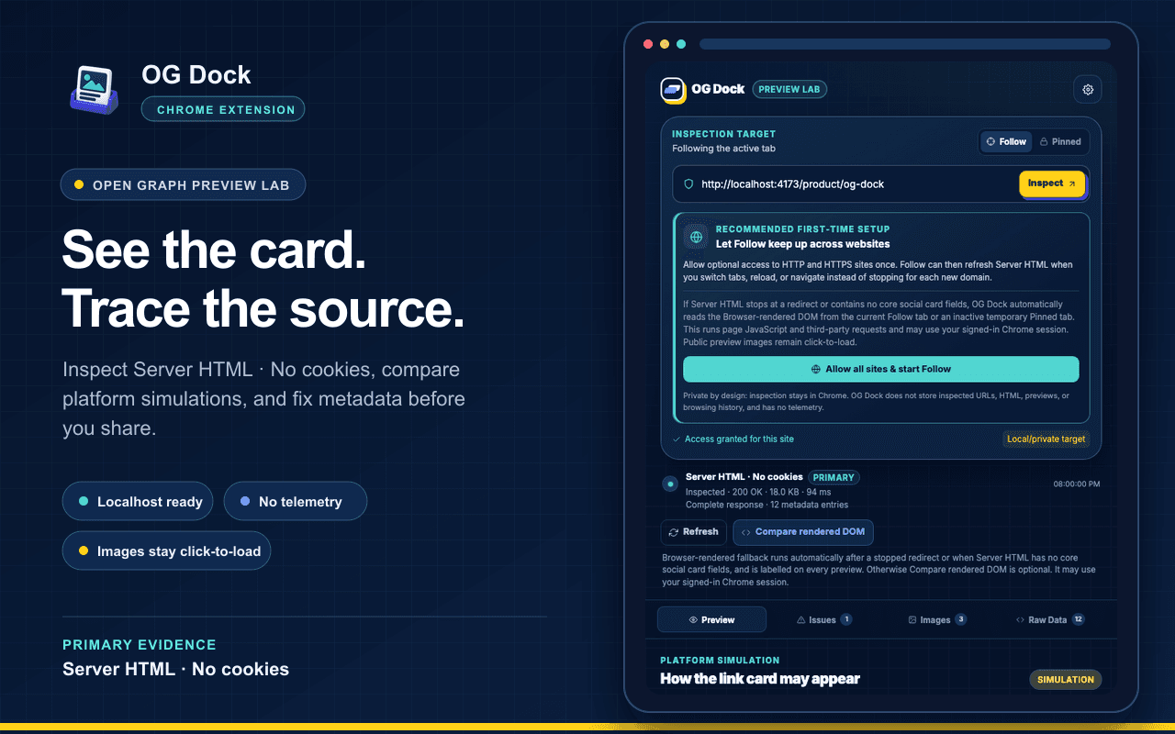Click the CHROME EXTENSION badge
This screenshot has width=1175, height=734.
(x=223, y=109)
